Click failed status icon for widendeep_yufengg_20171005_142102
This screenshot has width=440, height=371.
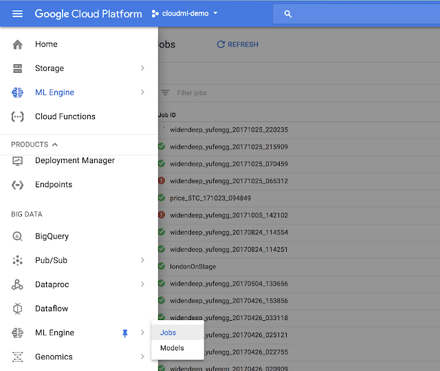click(x=162, y=215)
